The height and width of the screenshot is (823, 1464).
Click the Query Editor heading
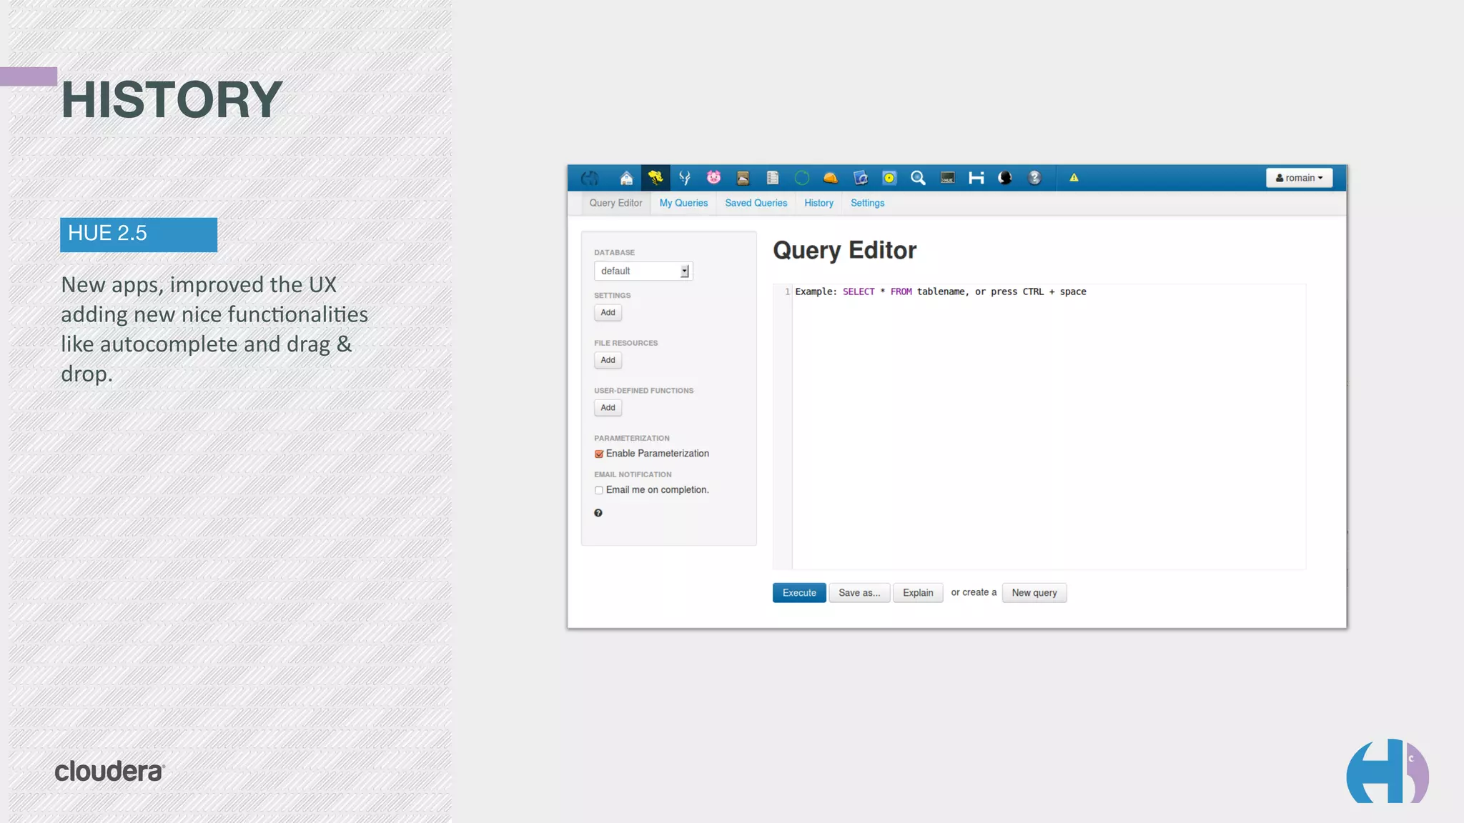pyautogui.click(x=844, y=251)
